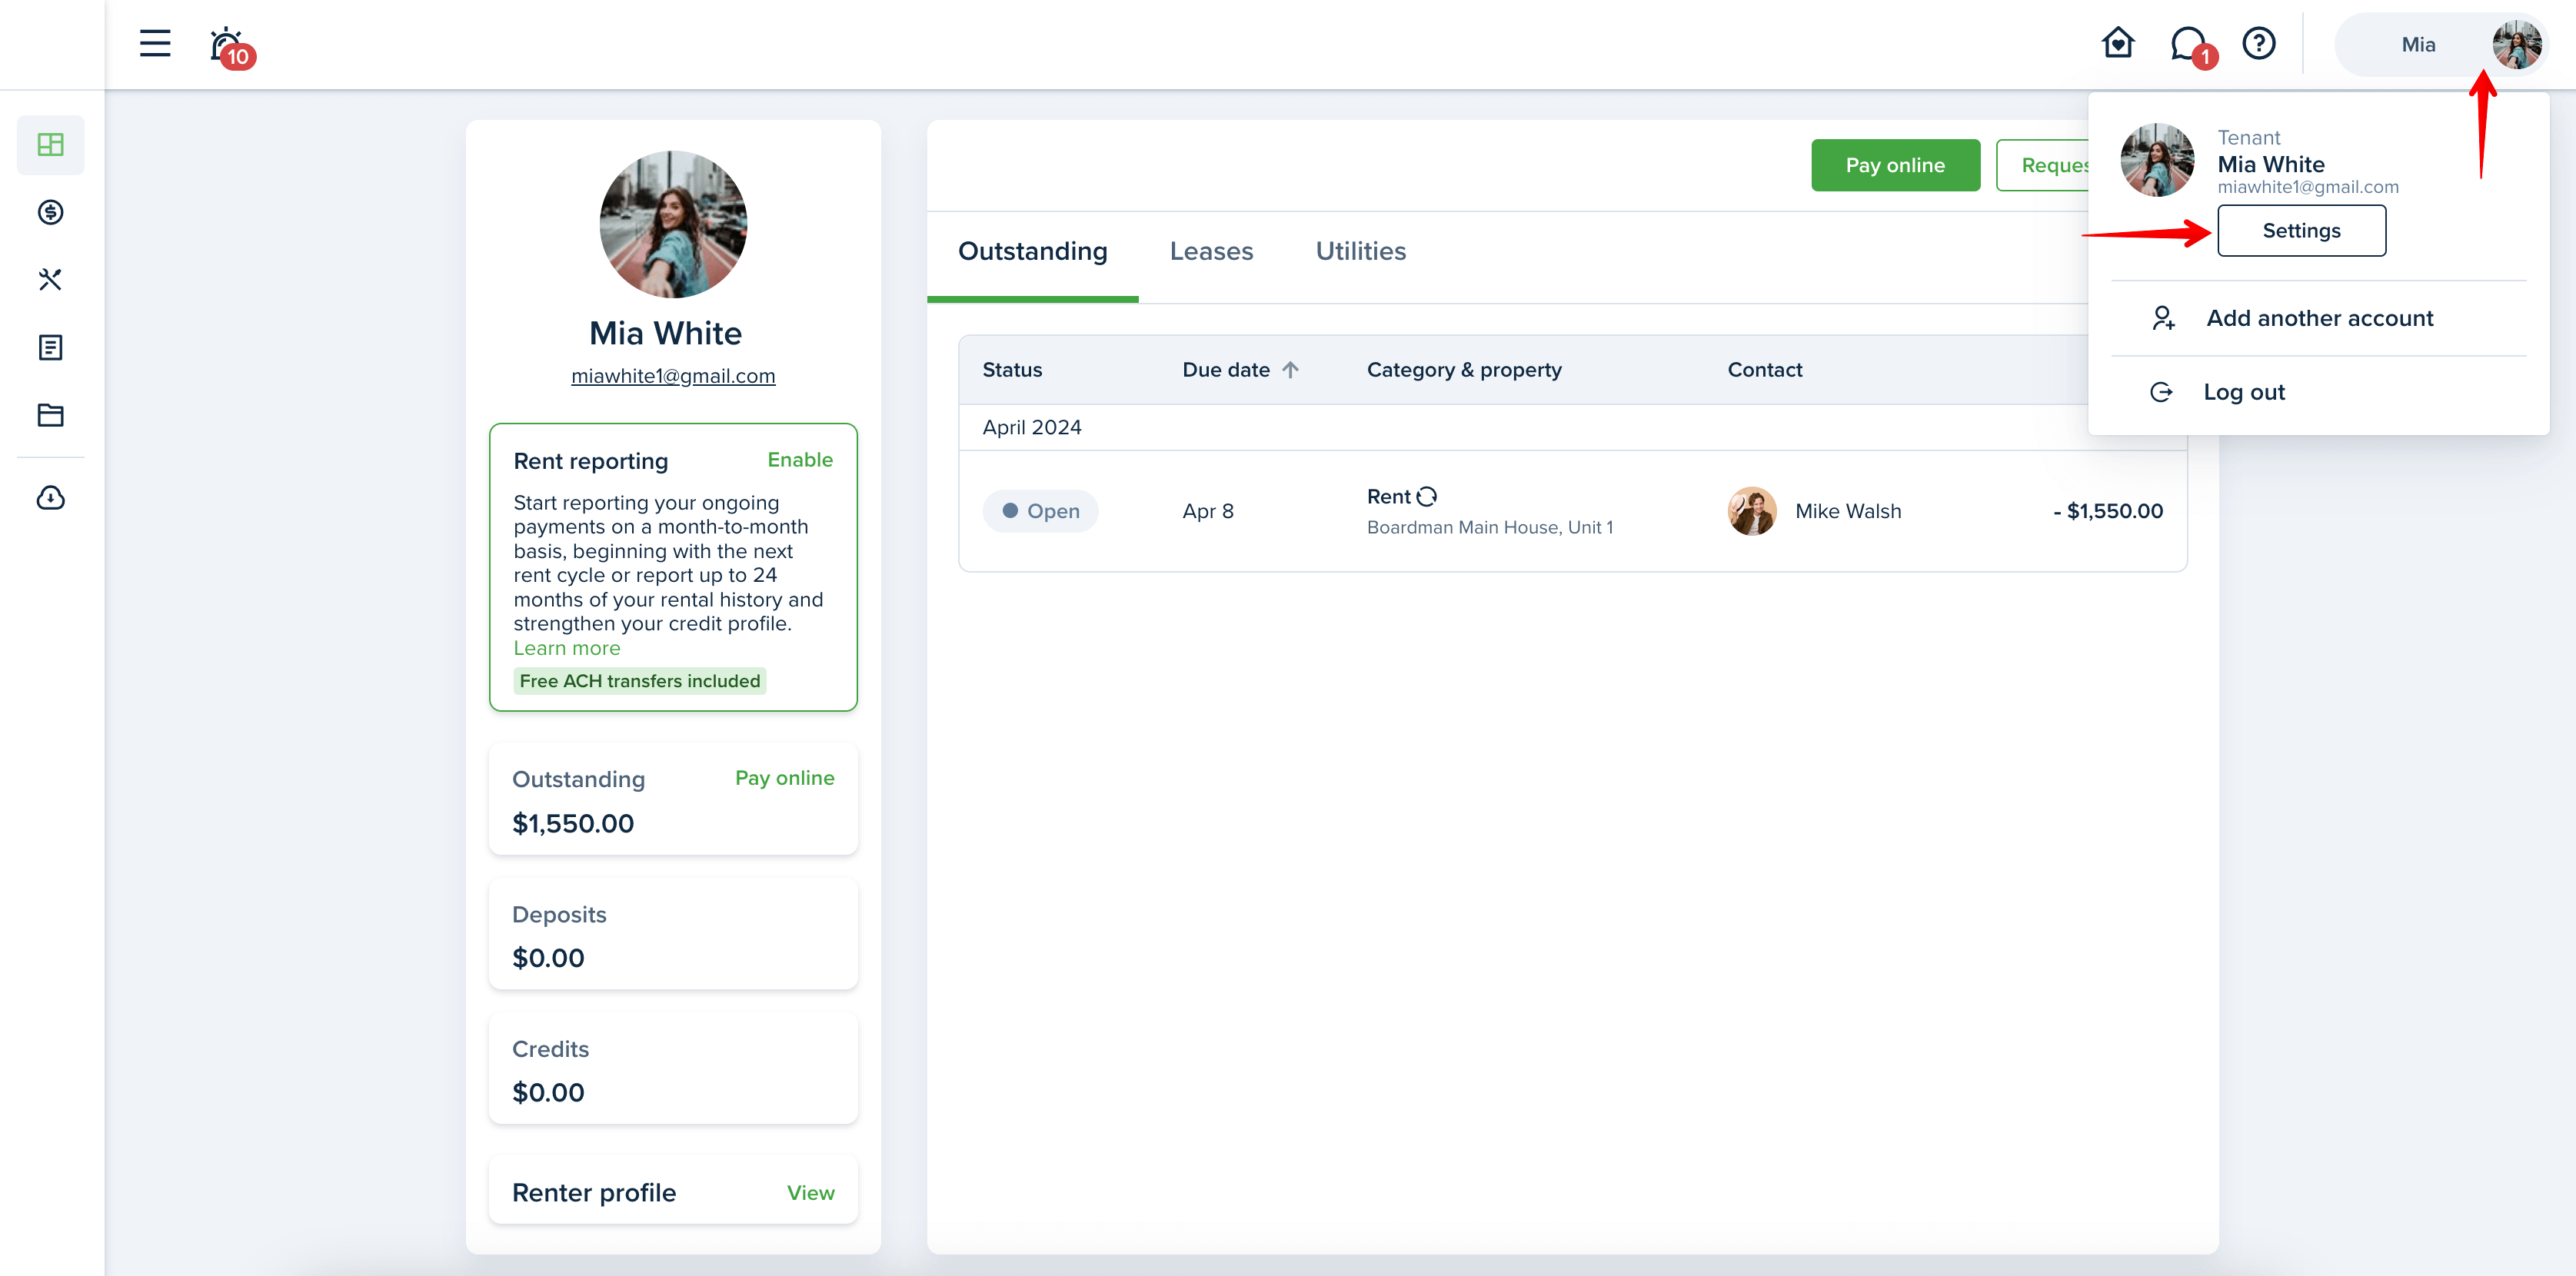Click the miawhite1@gmail.com email link
This screenshot has width=2576, height=1276.
pos(673,376)
